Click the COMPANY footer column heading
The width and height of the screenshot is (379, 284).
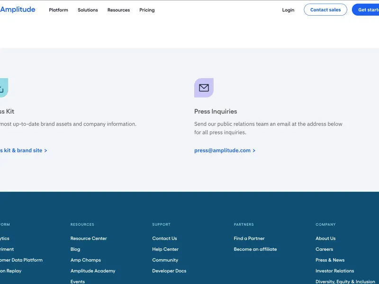[325, 224]
